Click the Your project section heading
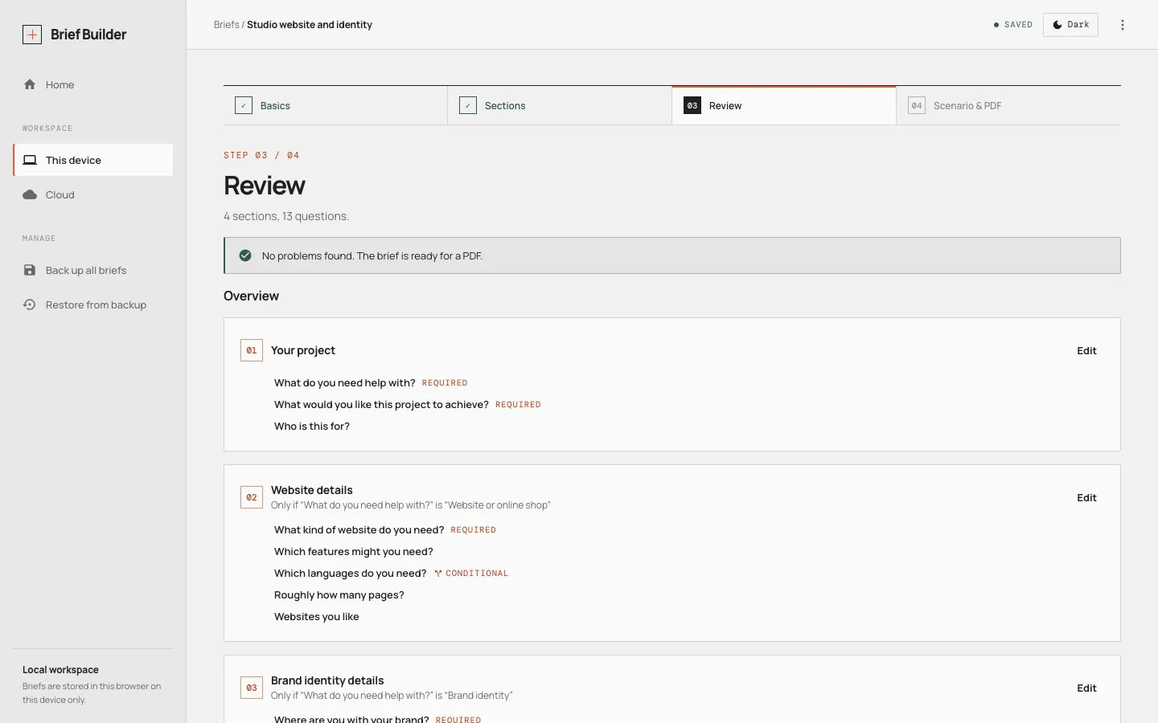 (x=303, y=350)
